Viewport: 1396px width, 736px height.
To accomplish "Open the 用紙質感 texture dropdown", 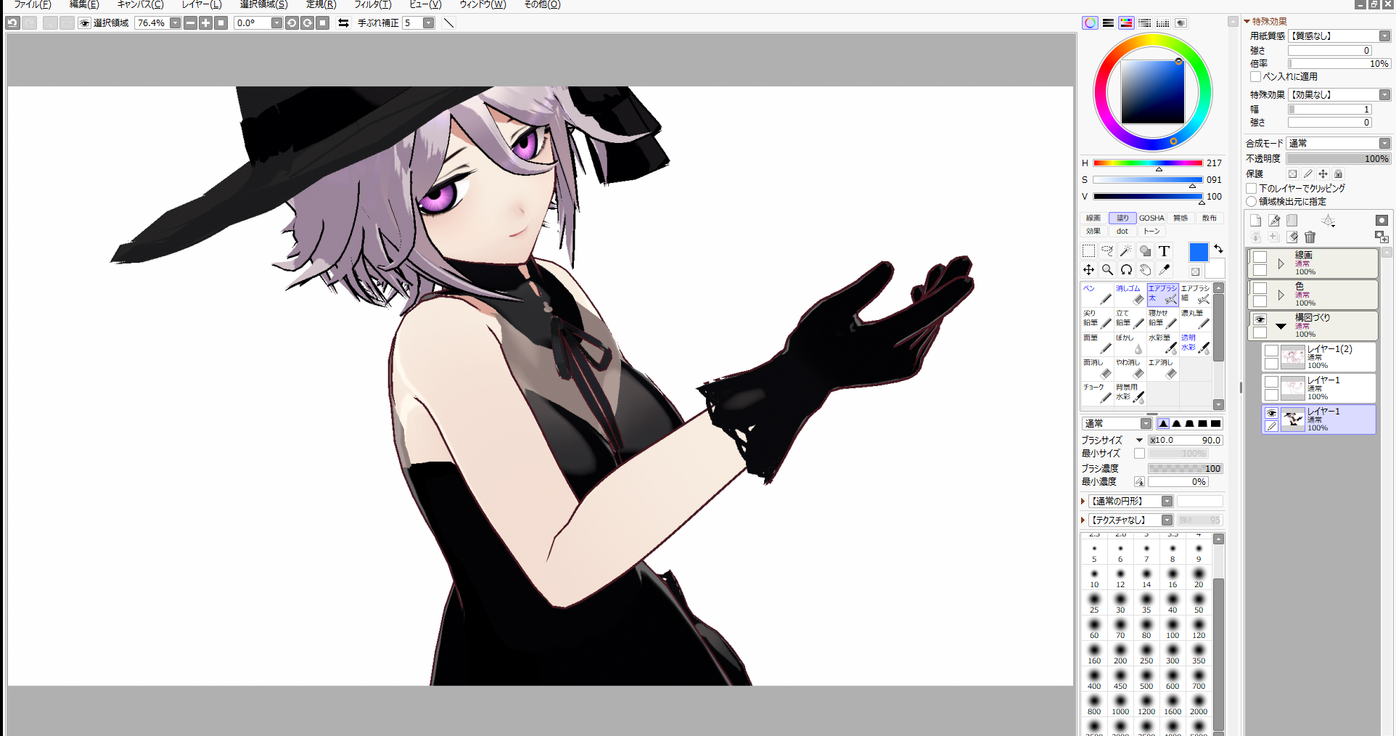I will click(1384, 36).
